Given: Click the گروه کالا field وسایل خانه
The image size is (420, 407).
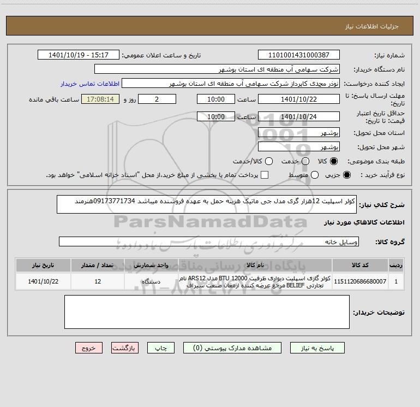Looking at the screenshot, I should [209, 241].
